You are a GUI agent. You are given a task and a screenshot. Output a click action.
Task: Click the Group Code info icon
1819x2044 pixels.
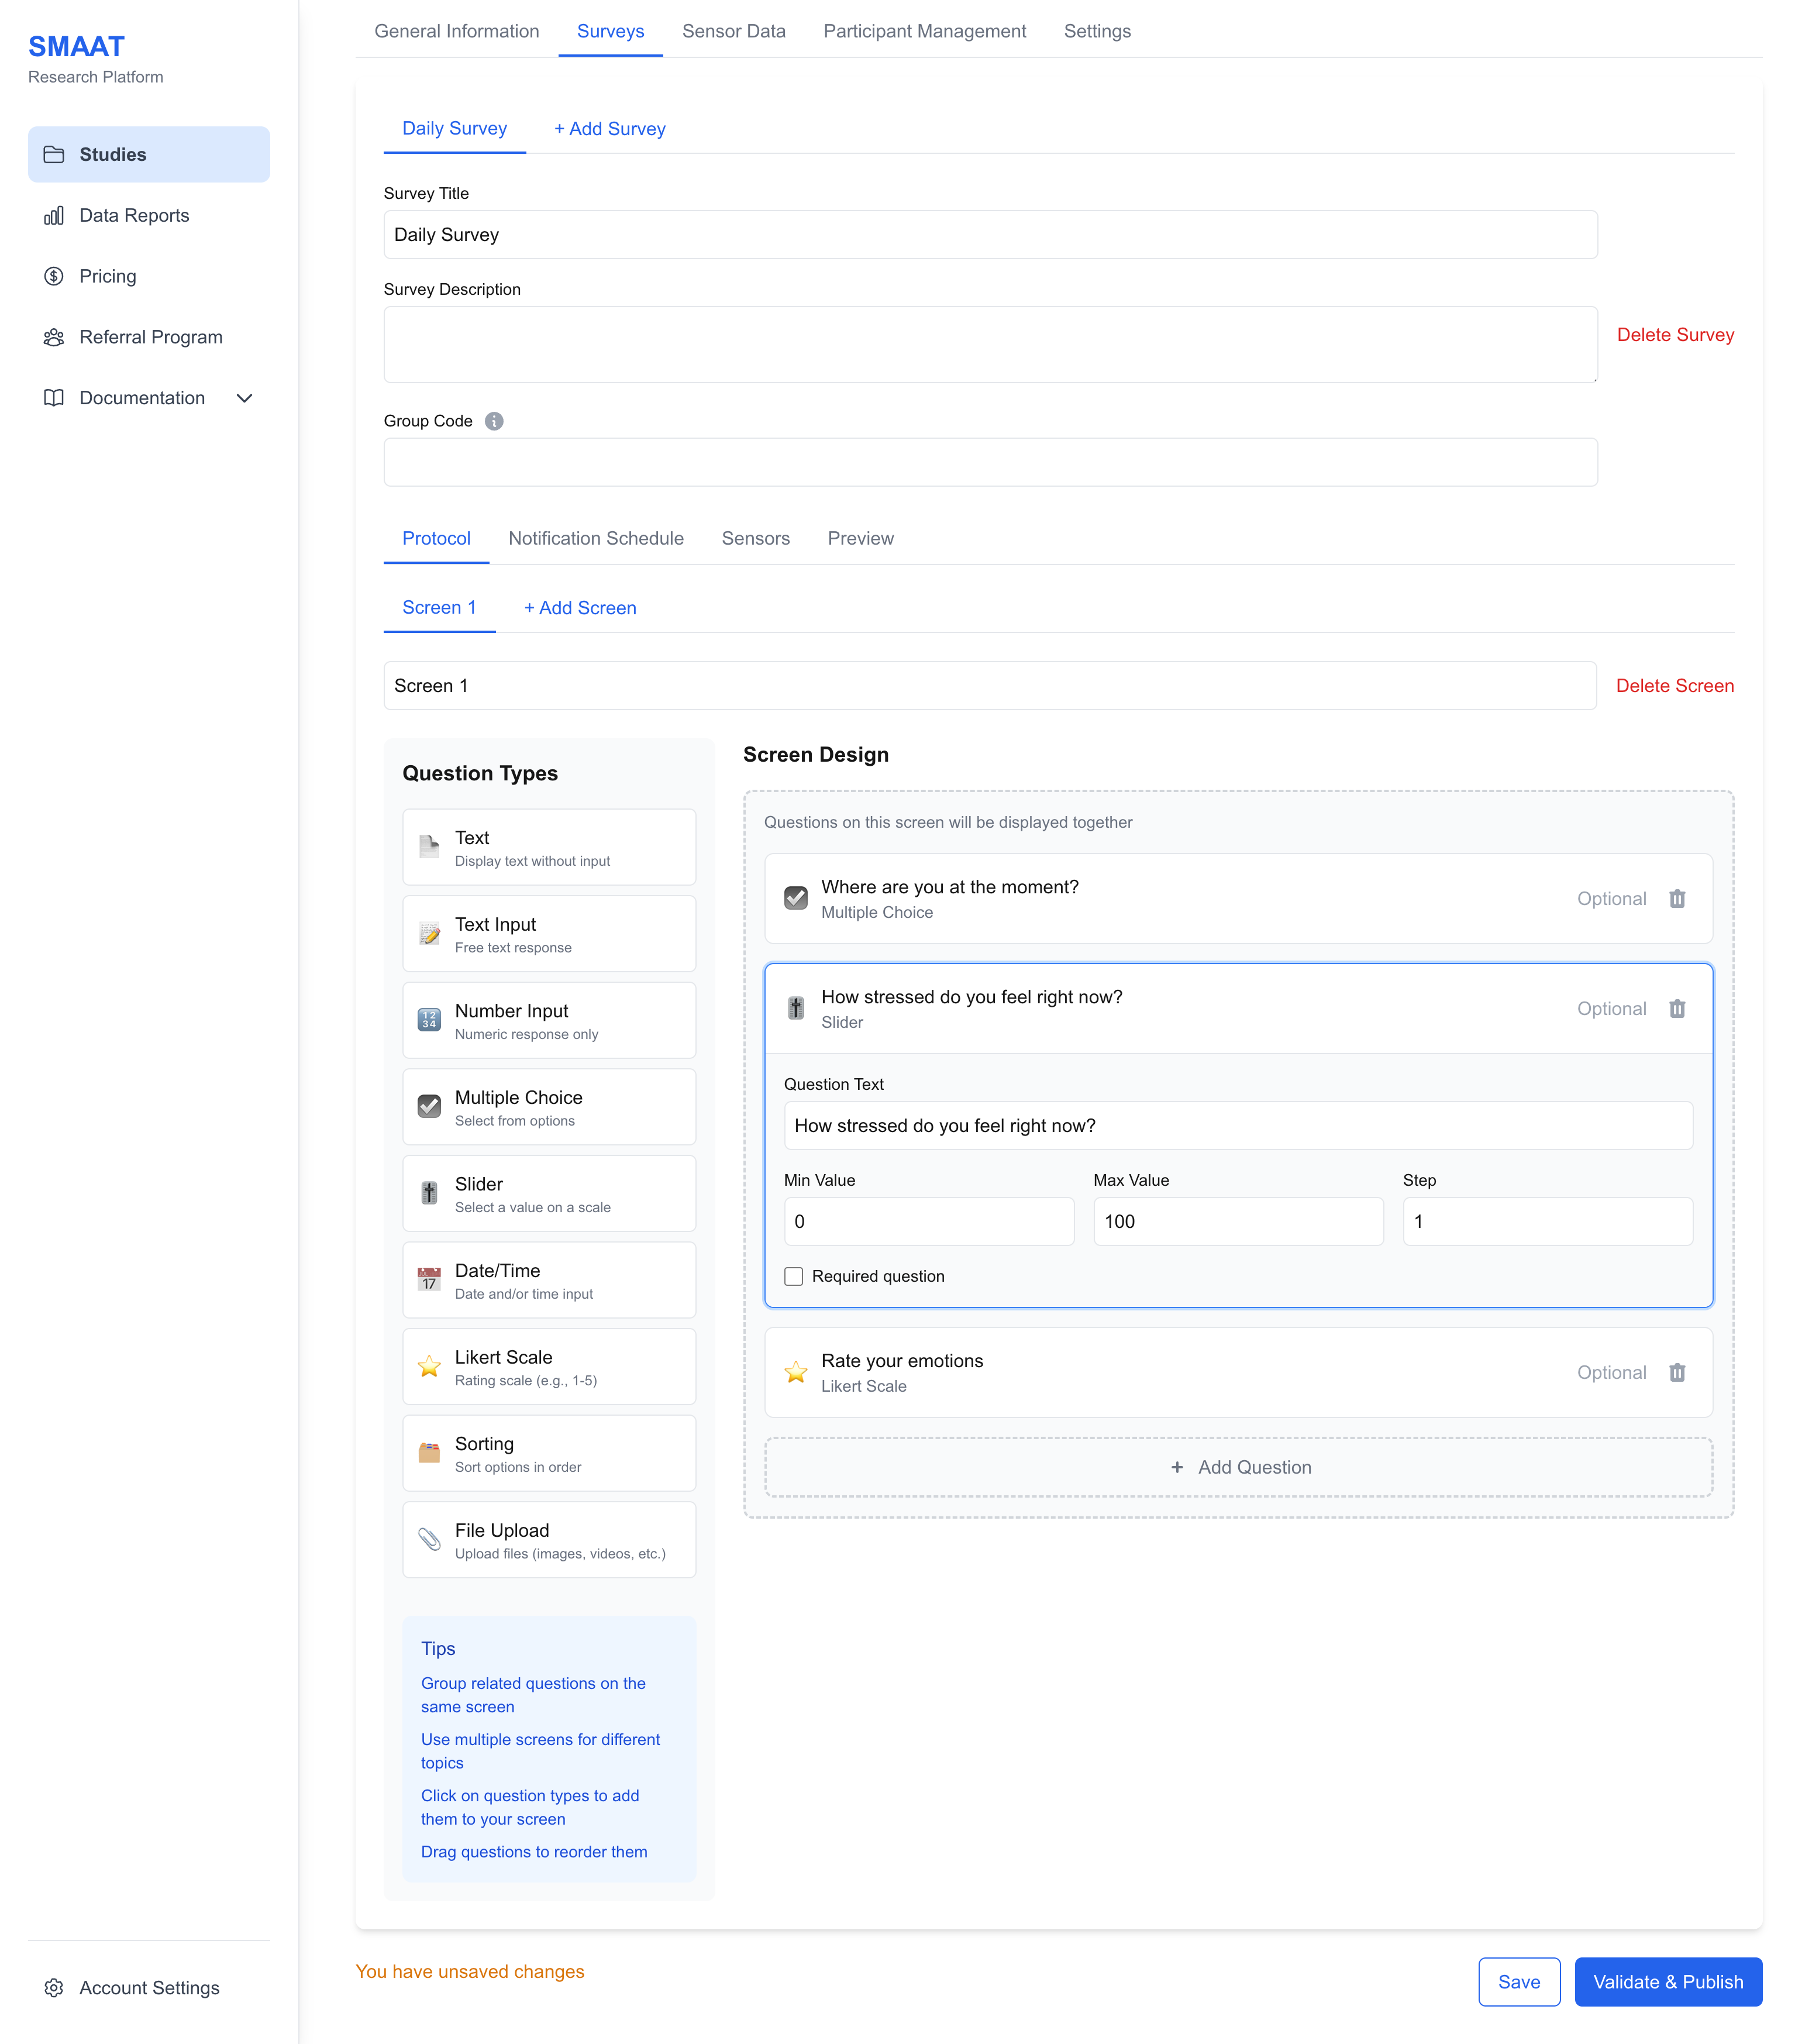[494, 421]
